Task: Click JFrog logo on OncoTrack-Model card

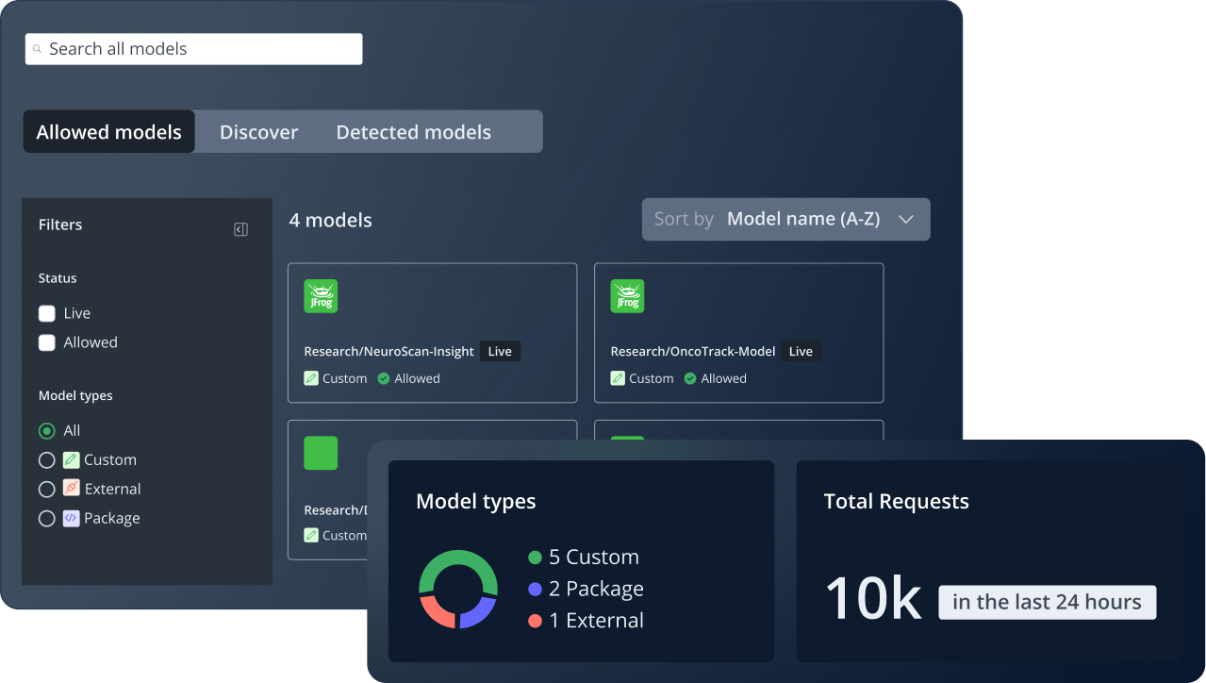Action: click(x=627, y=296)
